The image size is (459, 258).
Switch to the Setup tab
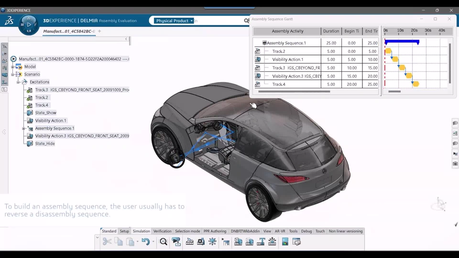(124, 231)
